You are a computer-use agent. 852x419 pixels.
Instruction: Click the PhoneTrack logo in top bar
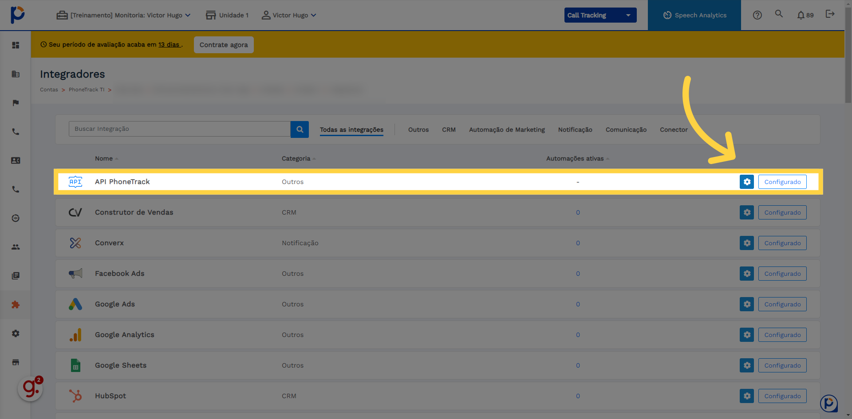click(18, 15)
